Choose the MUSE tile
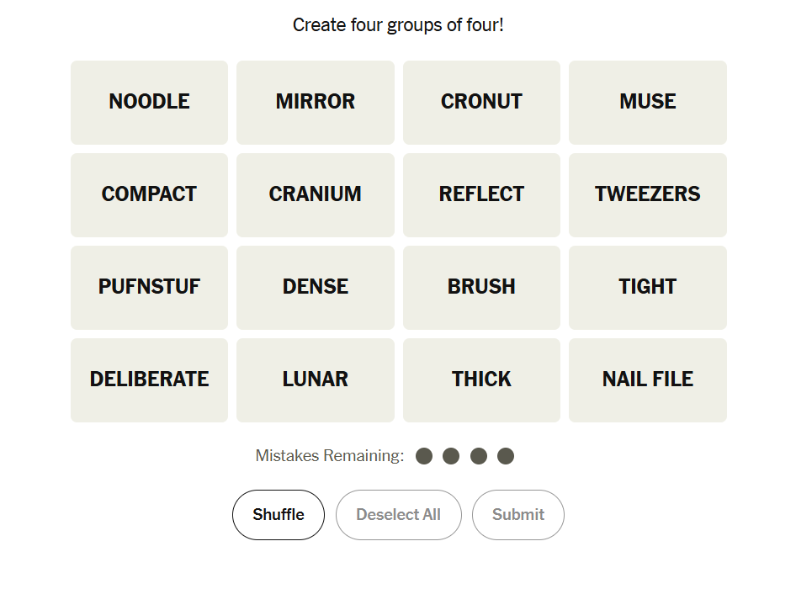The width and height of the screenshot is (796, 589). click(647, 102)
